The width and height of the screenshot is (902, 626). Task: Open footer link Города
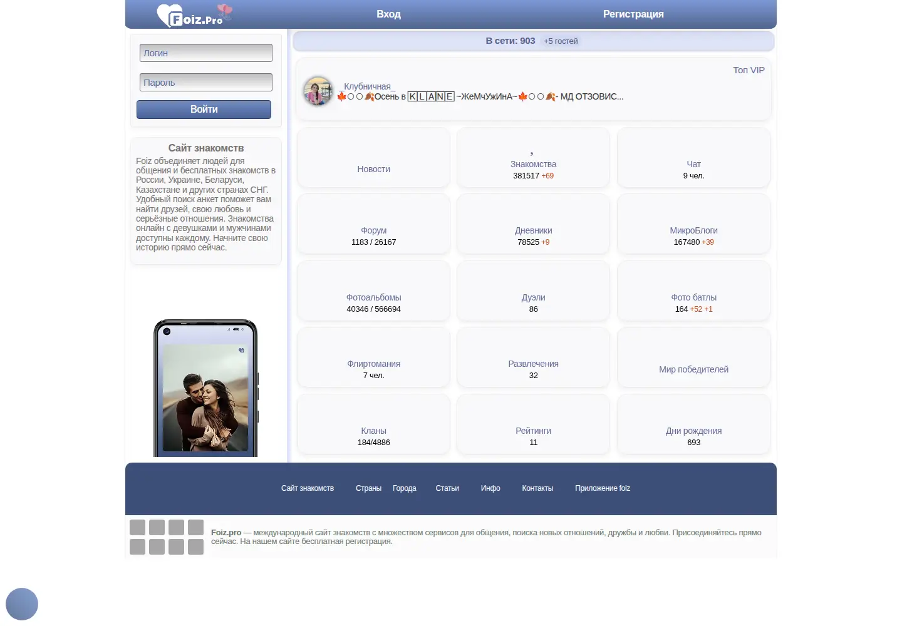click(x=405, y=488)
